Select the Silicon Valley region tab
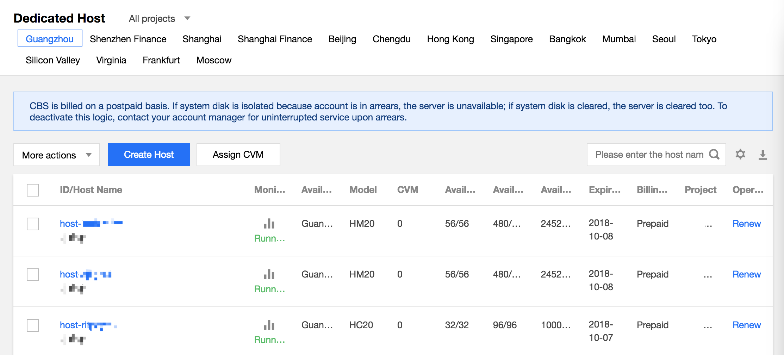This screenshot has width=784, height=355. [53, 60]
